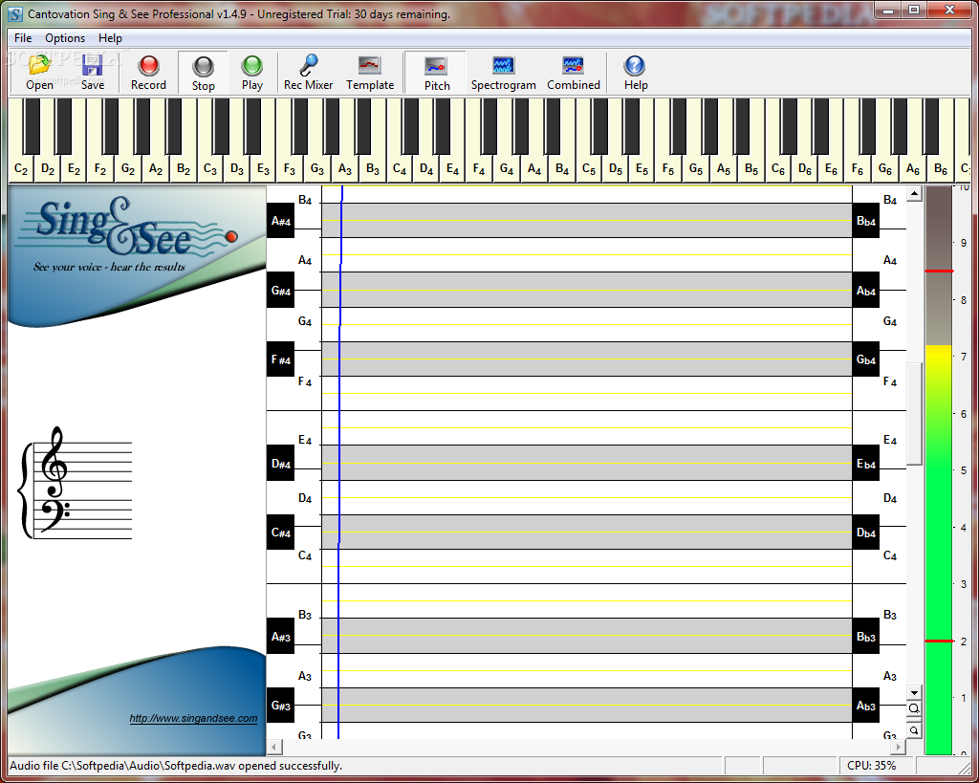979x783 pixels.
Task: Click the treble and bass clef staff
Action: point(76,483)
